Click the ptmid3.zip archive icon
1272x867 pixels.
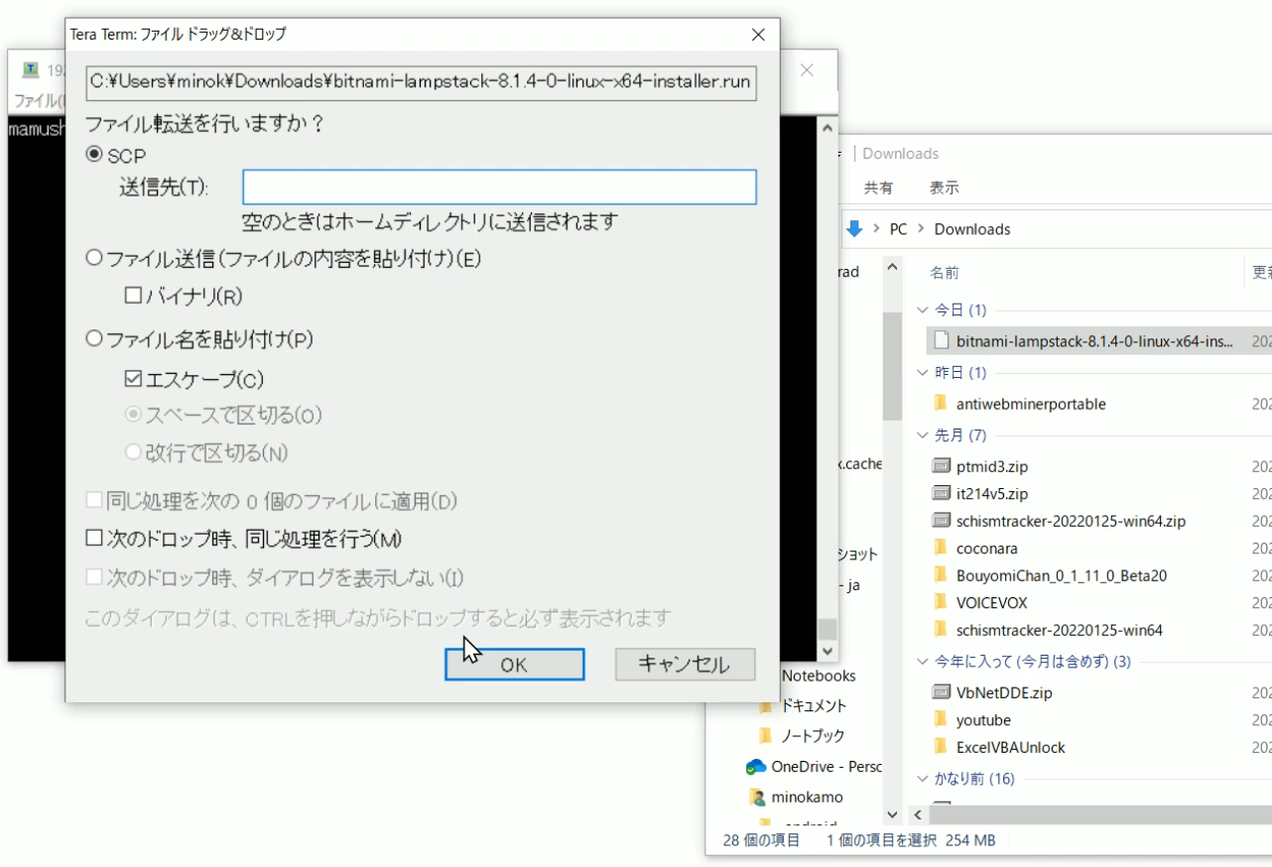pyautogui.click(x=942, y=466)
